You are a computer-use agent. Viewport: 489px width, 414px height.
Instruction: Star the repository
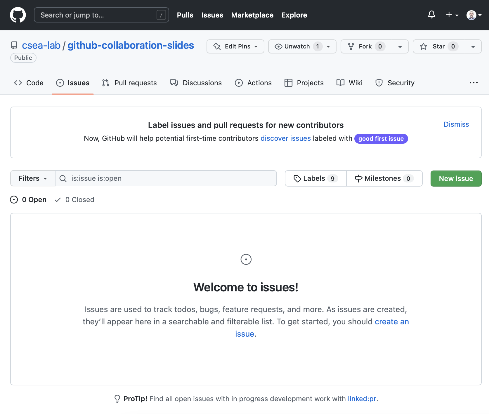439,46
